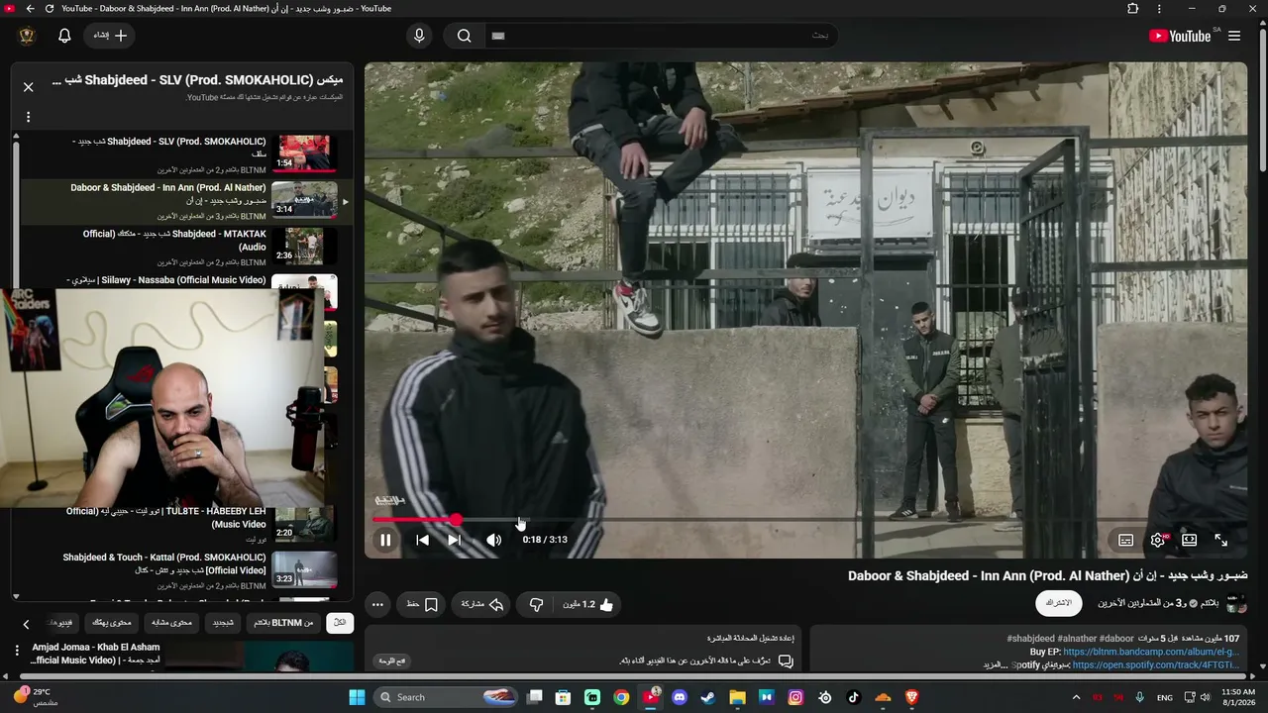The height and width of the screenshot is (713, 1268).
Task: Open Instagram from the taskbar
Action: [x=795, y=697]
